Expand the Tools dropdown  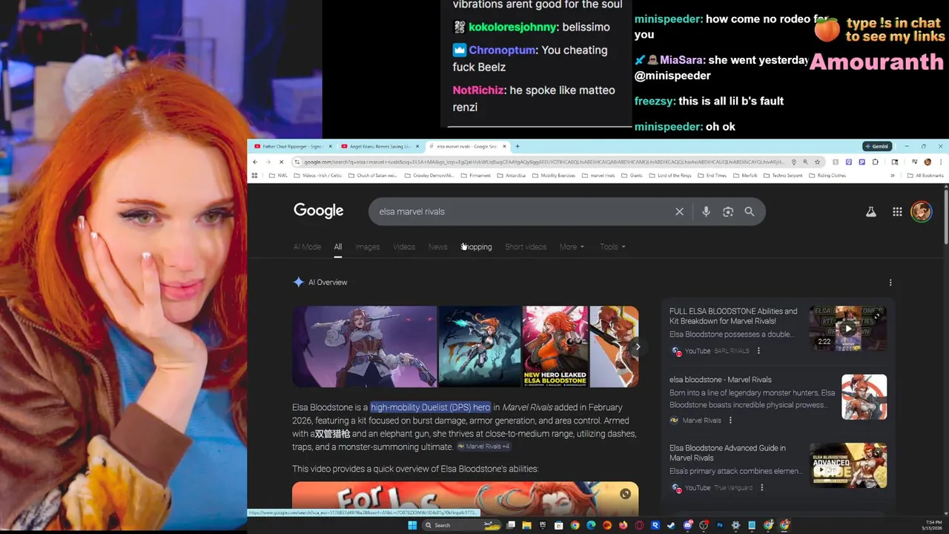[x=612, y=247]
